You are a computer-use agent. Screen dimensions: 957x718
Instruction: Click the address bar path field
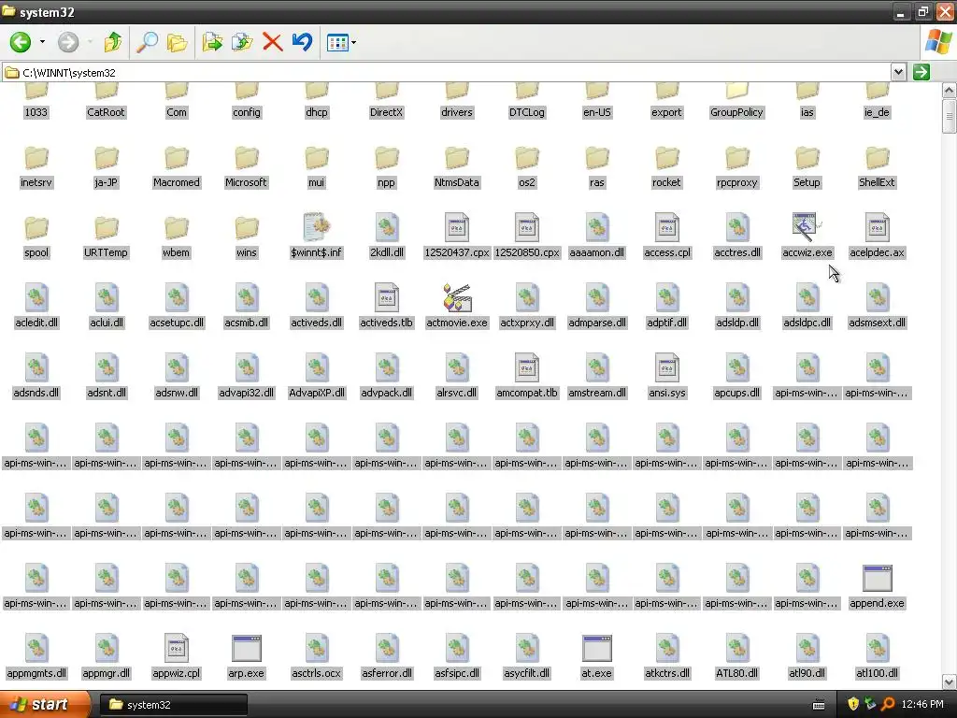coord(448,73)
